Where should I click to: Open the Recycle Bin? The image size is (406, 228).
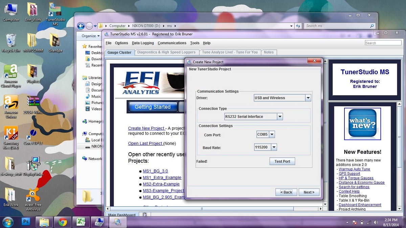point(11,43)
